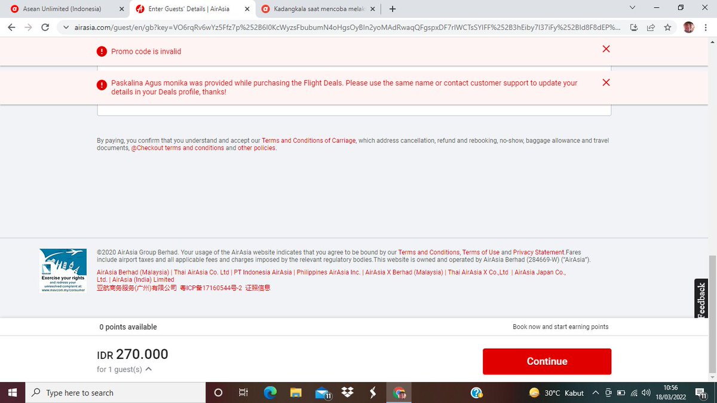Launch Microsoft Edge from taskbar
717x403 pixels.
tap(270, 392)
